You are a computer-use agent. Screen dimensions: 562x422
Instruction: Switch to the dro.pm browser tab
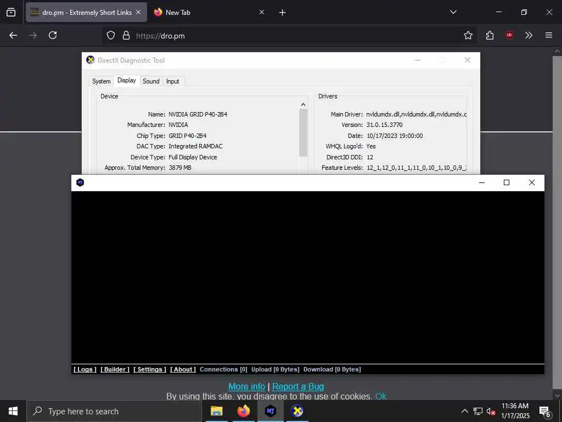[x=86, y=12]
